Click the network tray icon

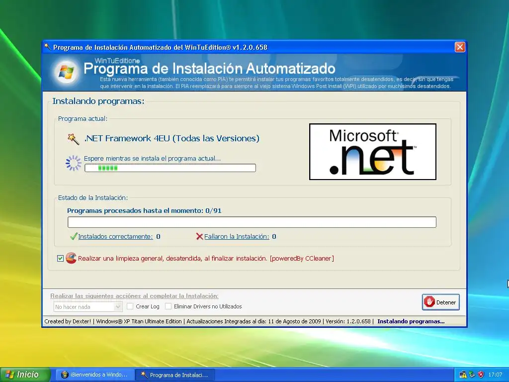point(463,375)
